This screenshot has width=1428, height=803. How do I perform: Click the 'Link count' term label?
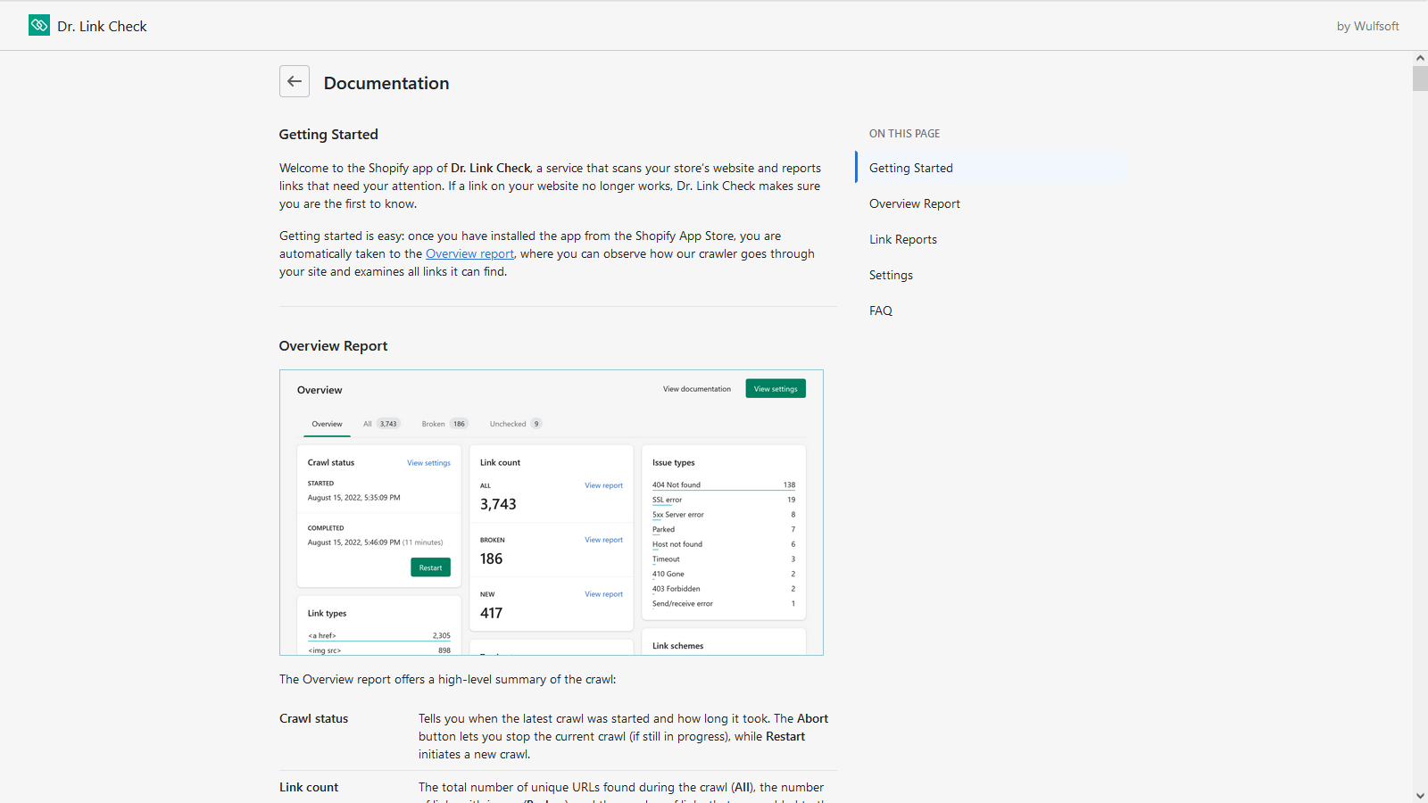[x=309, y=787]
